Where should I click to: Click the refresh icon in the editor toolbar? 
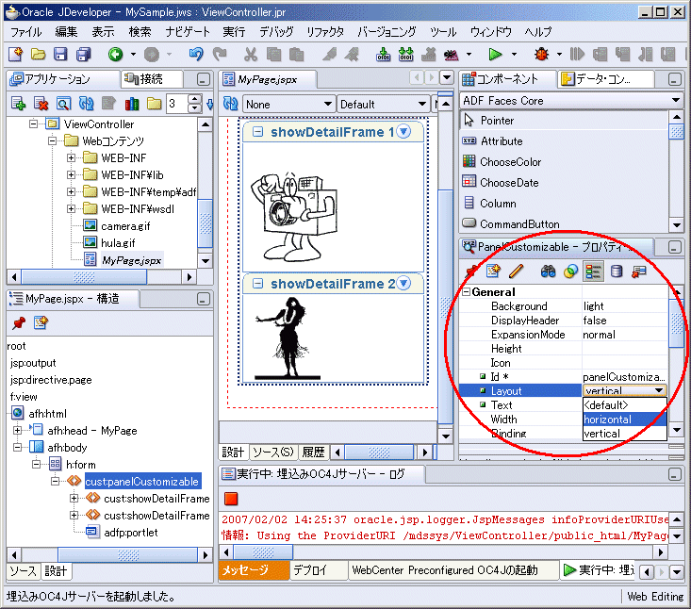click(x=230, y=104)
